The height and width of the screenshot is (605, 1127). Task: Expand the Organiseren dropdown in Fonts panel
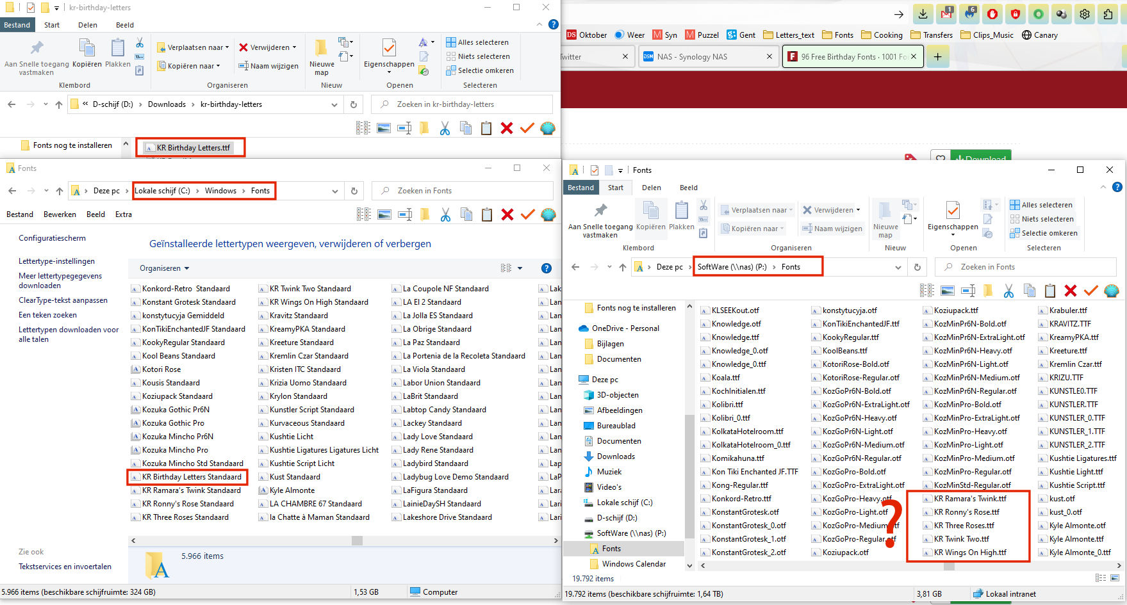(165, 268)
